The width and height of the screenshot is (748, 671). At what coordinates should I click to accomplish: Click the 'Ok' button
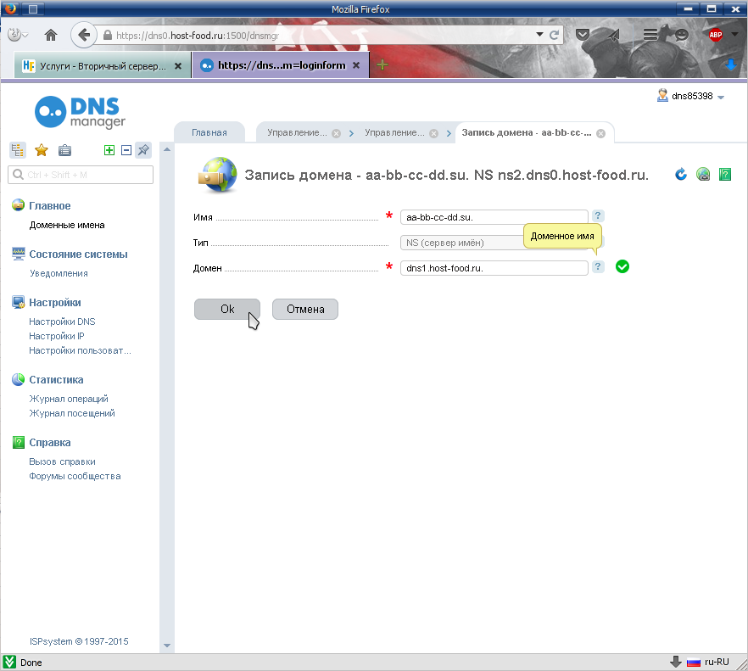pos(227,310)
